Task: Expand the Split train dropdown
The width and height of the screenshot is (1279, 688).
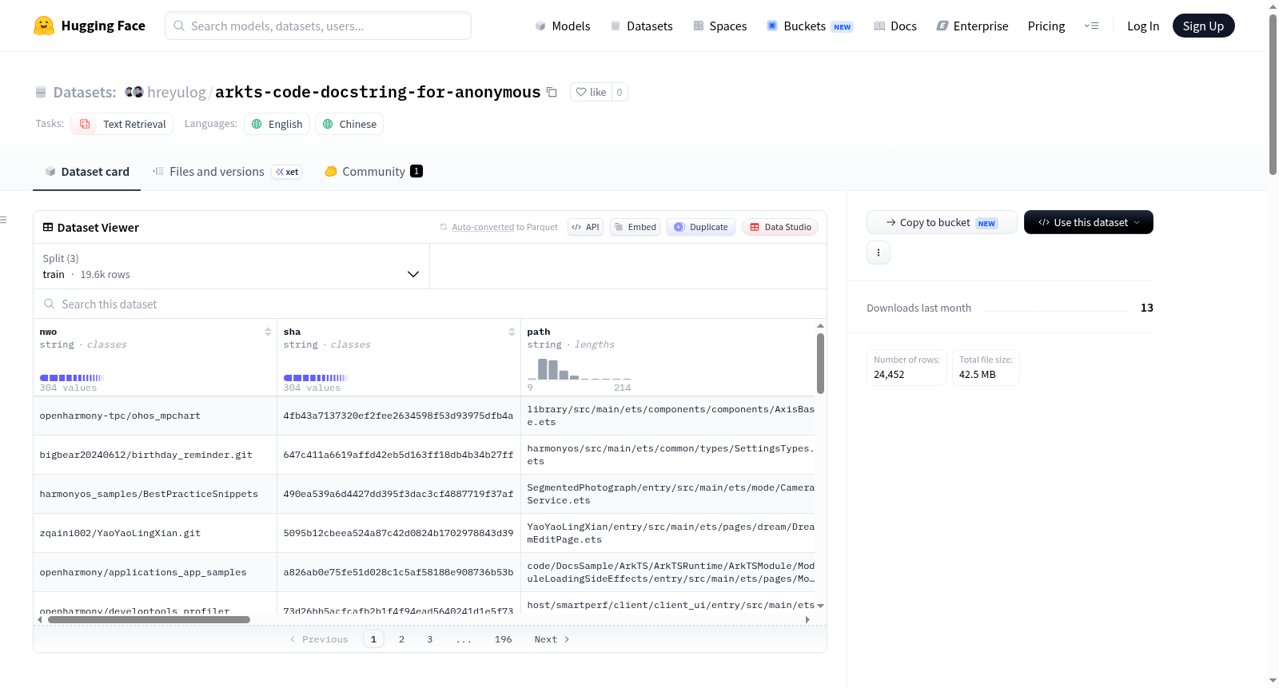Action: [x=231, y=266]
